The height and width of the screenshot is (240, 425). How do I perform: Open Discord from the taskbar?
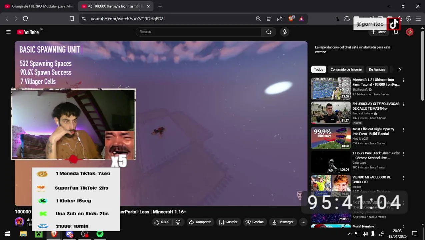(69, 234)
